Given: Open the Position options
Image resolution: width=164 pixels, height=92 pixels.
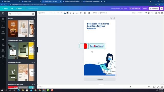Looking at the screenshot, I should [140, 13].
